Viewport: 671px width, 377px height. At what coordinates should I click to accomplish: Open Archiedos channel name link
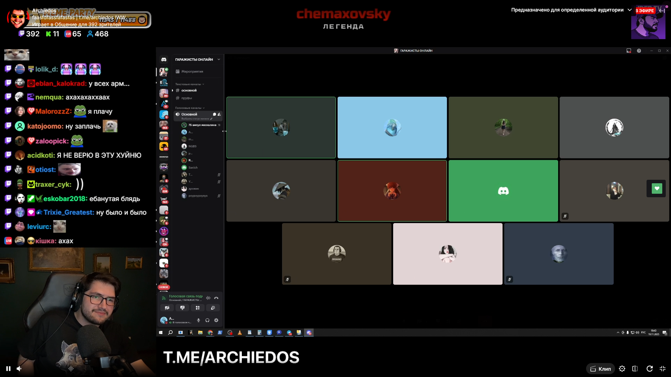[44, 10]
